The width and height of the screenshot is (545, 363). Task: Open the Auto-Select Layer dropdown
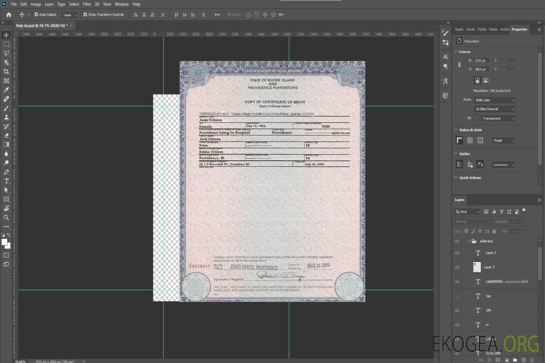click(70, 15)
